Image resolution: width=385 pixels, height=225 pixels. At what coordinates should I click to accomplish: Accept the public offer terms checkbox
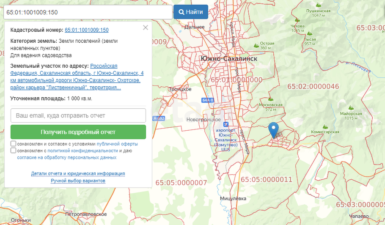14,144
